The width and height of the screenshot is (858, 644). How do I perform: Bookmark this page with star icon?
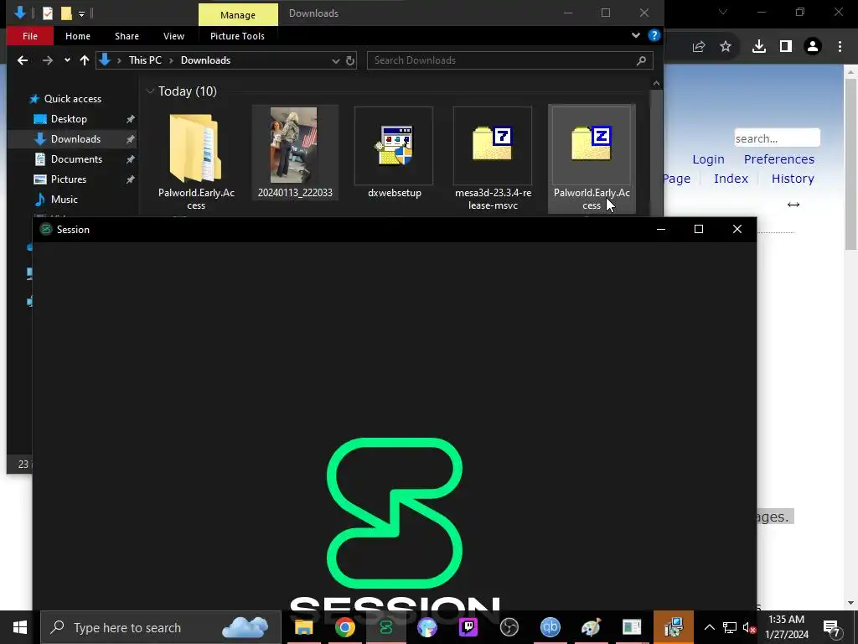(x=726, y=47)
